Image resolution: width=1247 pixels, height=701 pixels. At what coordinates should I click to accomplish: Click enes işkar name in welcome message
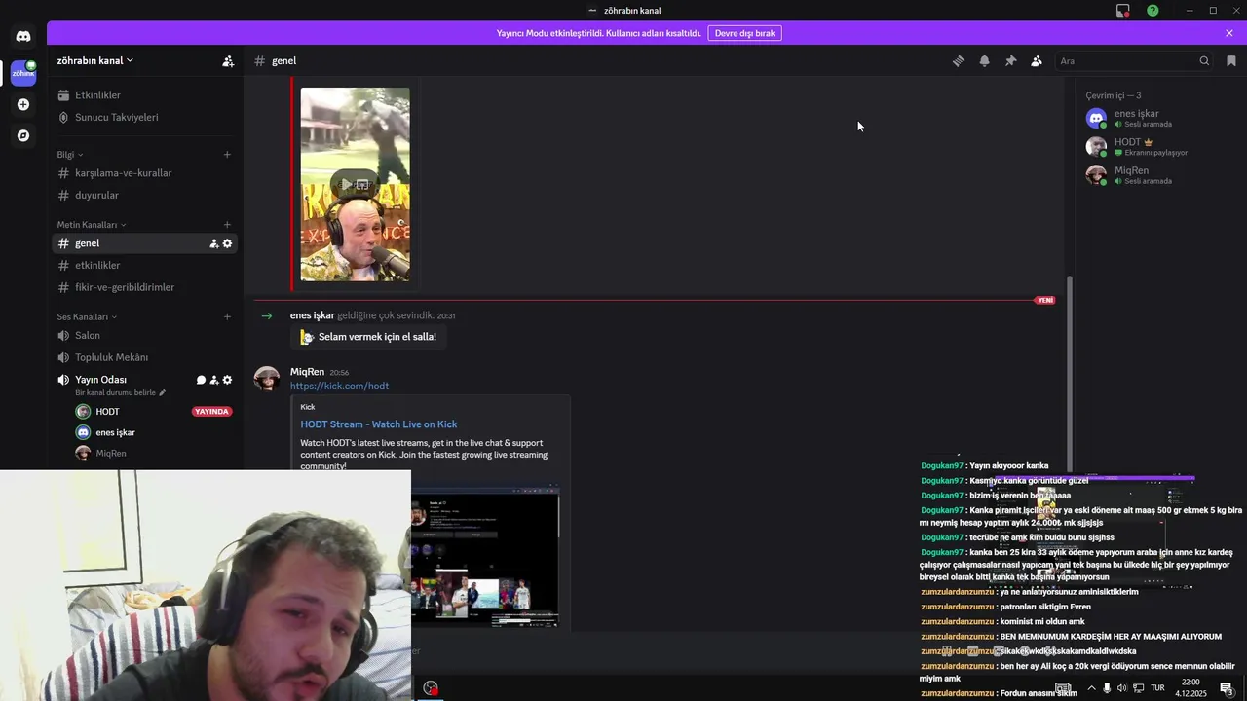click(x=312, y=315)
